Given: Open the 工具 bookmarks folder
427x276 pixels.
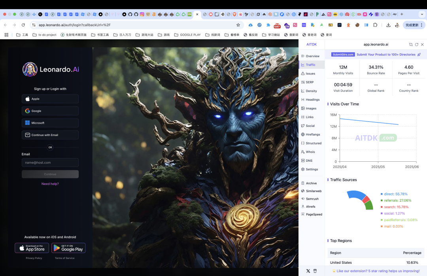Looking at the screenshot, I should click(x=22, y=35).
